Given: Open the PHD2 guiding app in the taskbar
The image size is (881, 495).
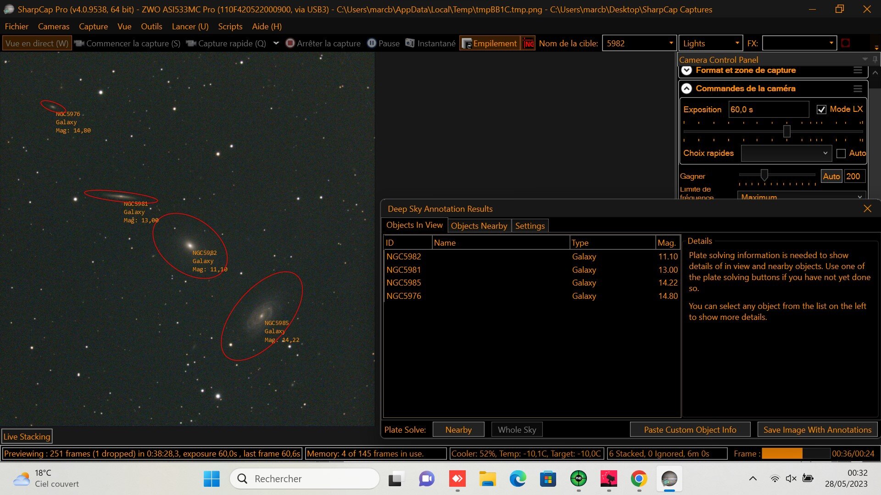Looking at the screenshot, I should click(578, 479).
